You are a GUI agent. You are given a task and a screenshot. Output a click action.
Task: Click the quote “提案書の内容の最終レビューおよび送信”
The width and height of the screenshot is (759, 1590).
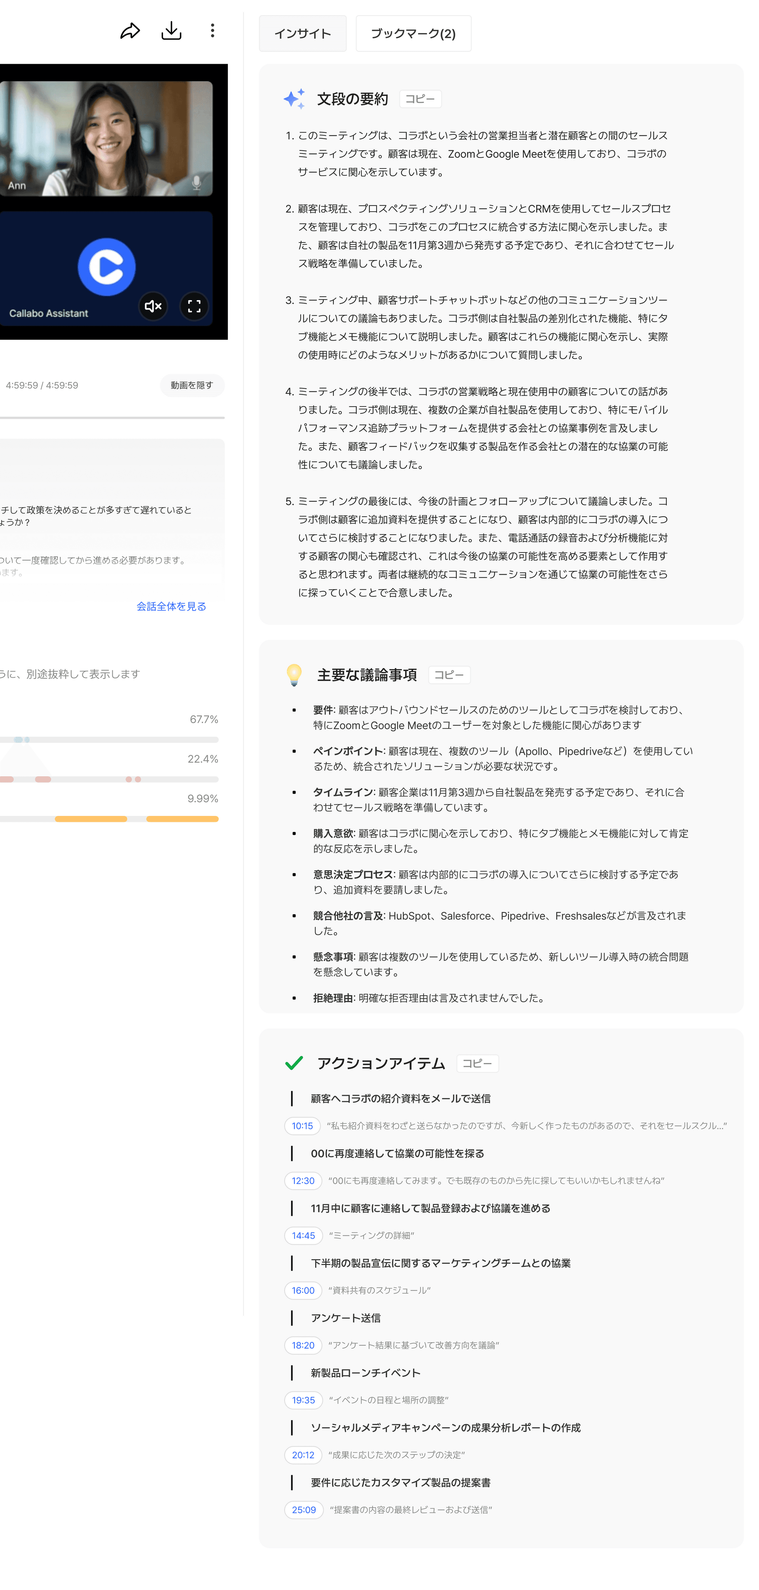(x=411, y=1510)
